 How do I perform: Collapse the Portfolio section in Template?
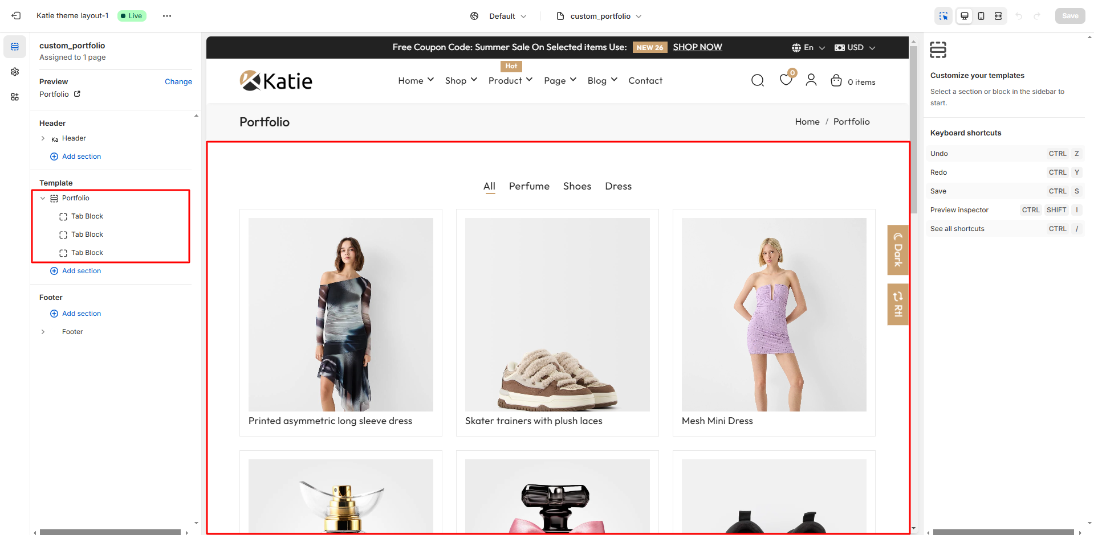coord(43,198)
